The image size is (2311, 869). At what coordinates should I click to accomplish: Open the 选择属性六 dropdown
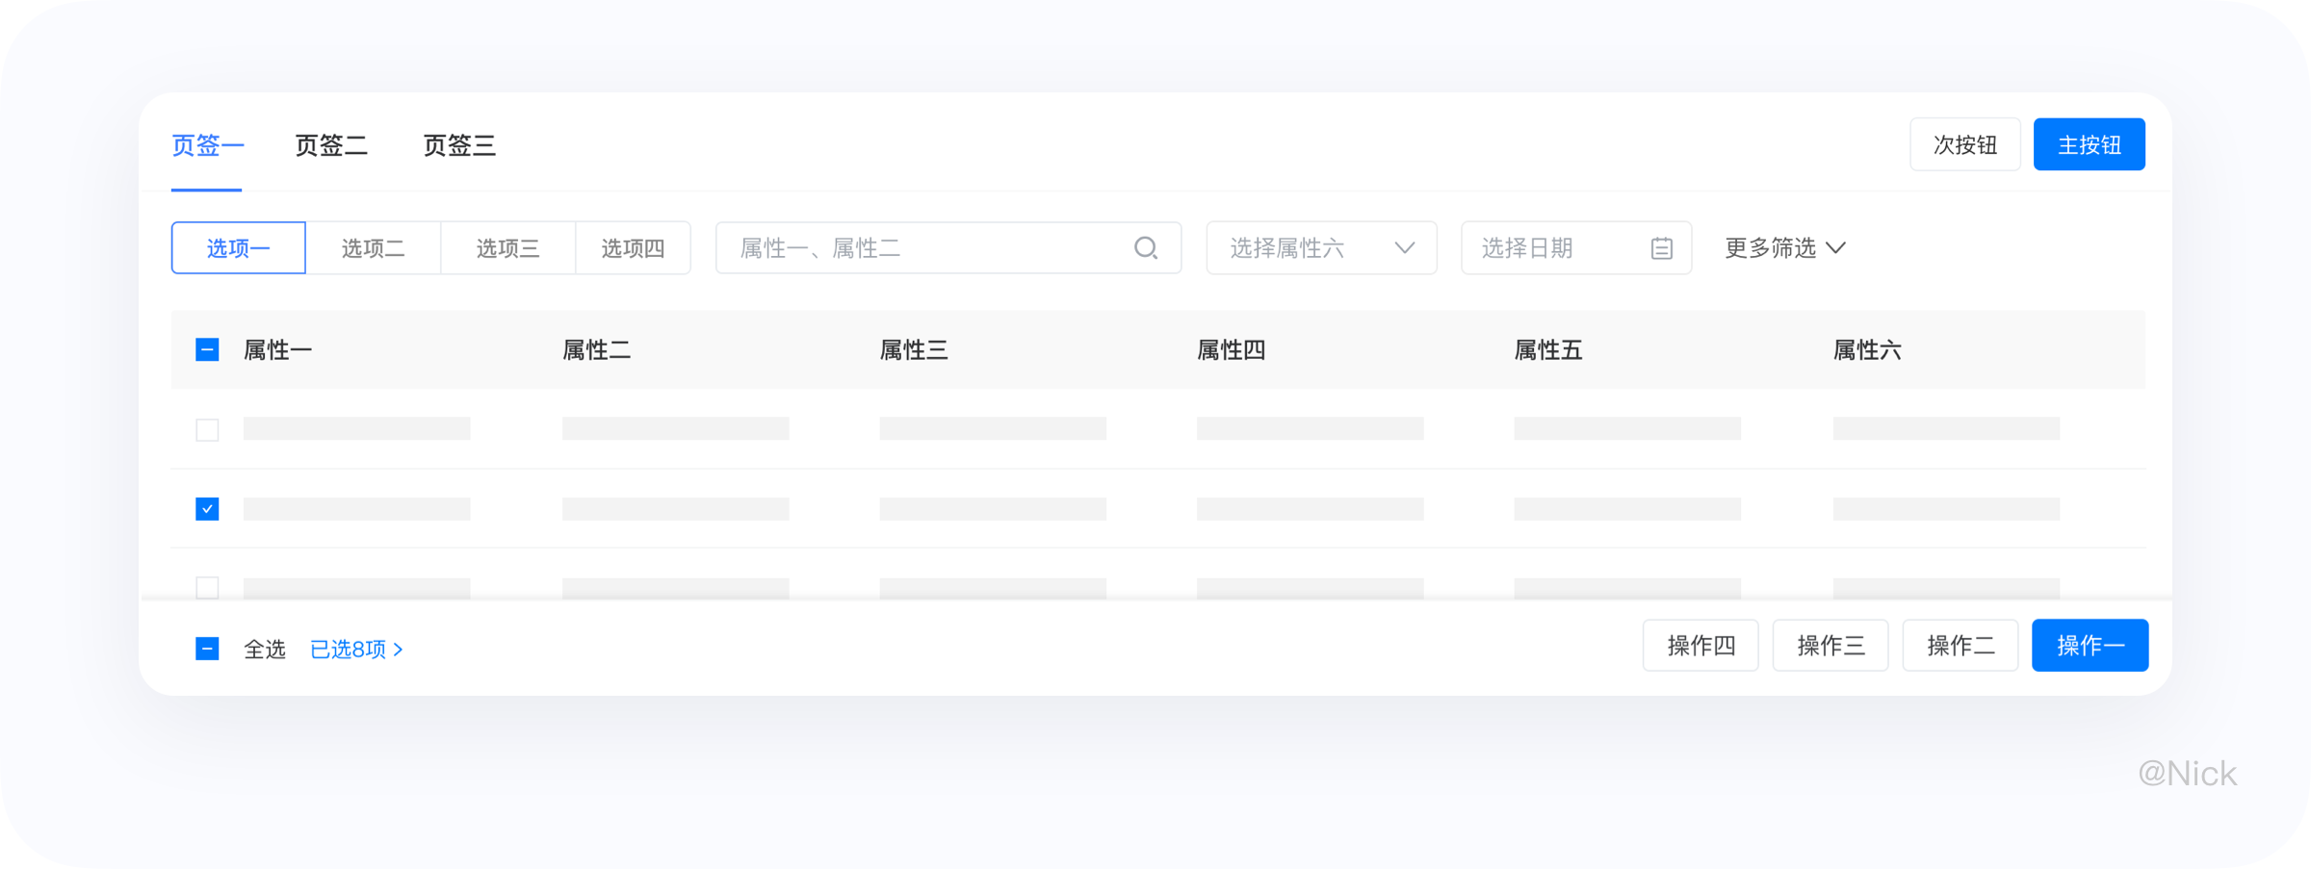click(1321, 248)
